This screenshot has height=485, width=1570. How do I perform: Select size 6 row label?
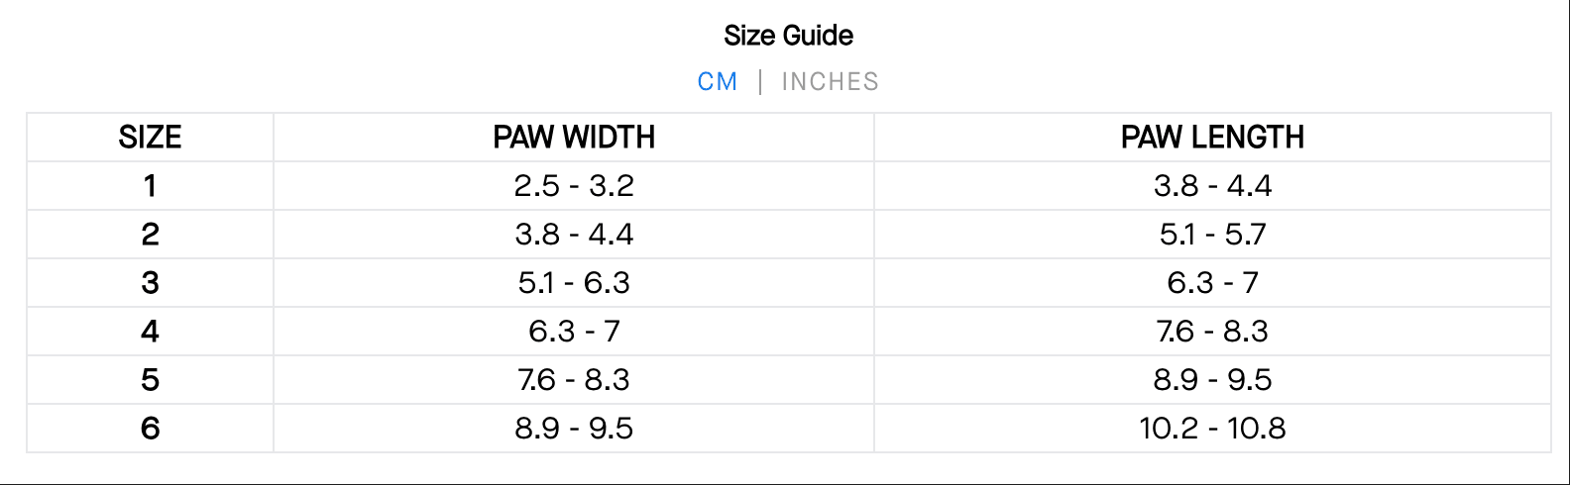[150, 429]
